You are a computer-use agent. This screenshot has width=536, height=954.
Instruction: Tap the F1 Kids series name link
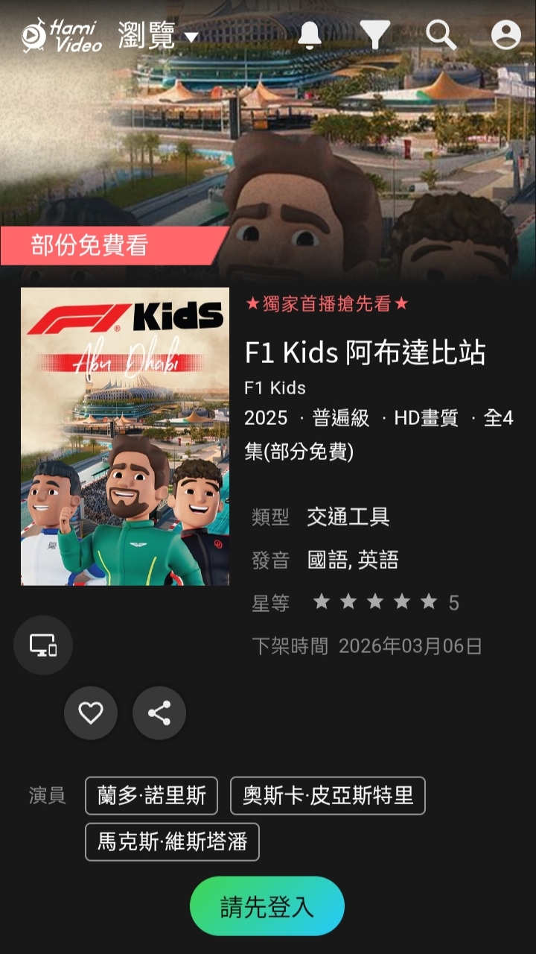[275, 388]
